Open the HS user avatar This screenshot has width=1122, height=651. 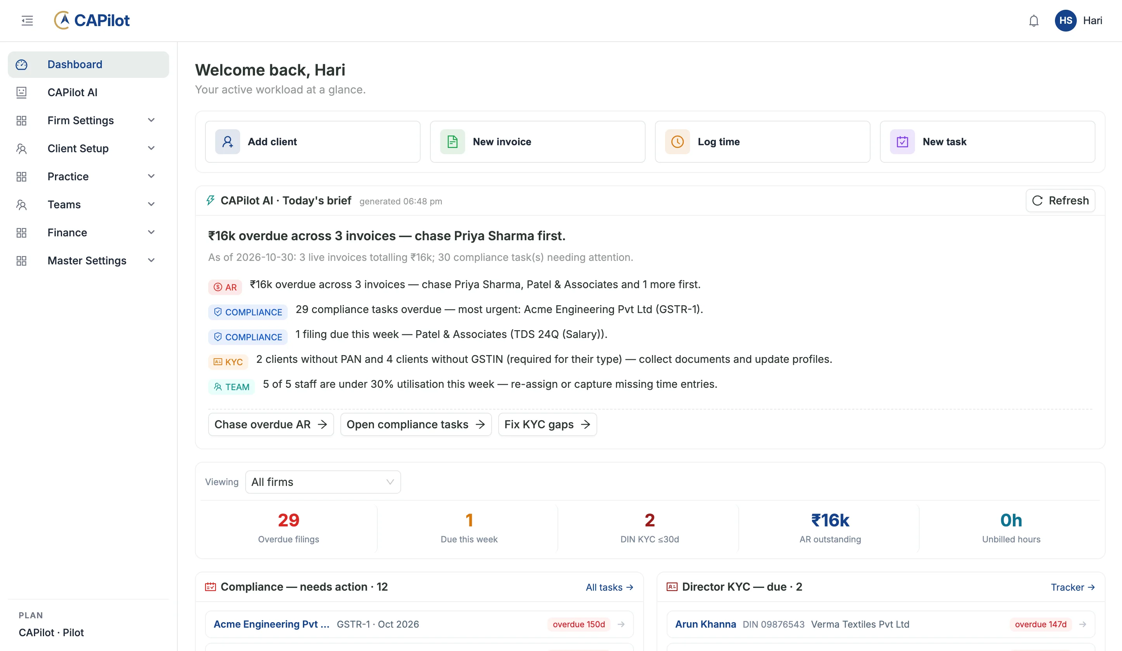(1065, 21)
